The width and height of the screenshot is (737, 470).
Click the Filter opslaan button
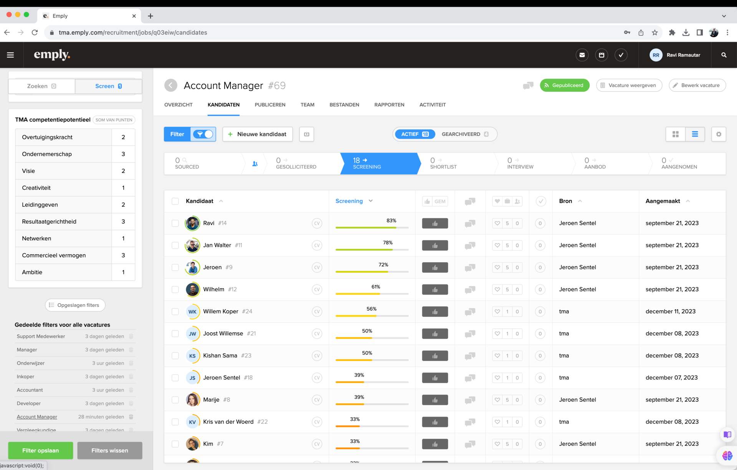(41, 450)
